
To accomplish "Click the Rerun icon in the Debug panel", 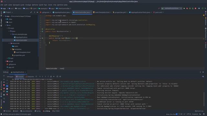I will (x=4, y=76).
